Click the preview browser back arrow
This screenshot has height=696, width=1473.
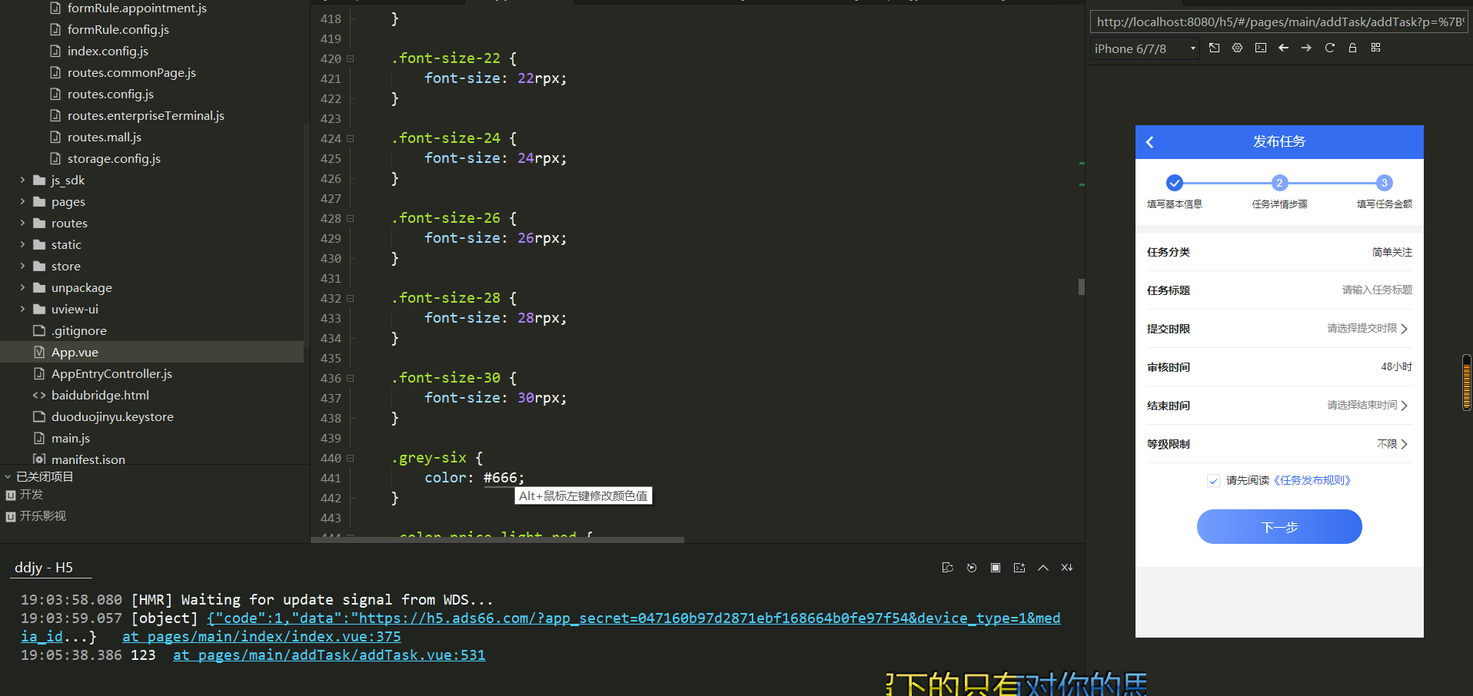tap(1283, 48)
